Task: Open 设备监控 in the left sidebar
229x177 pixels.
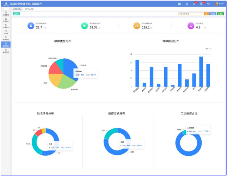Action: [6, 26]
